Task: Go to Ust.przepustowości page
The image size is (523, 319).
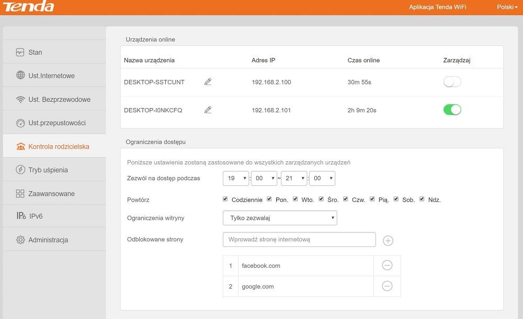Action: click(x=54, y=123)
